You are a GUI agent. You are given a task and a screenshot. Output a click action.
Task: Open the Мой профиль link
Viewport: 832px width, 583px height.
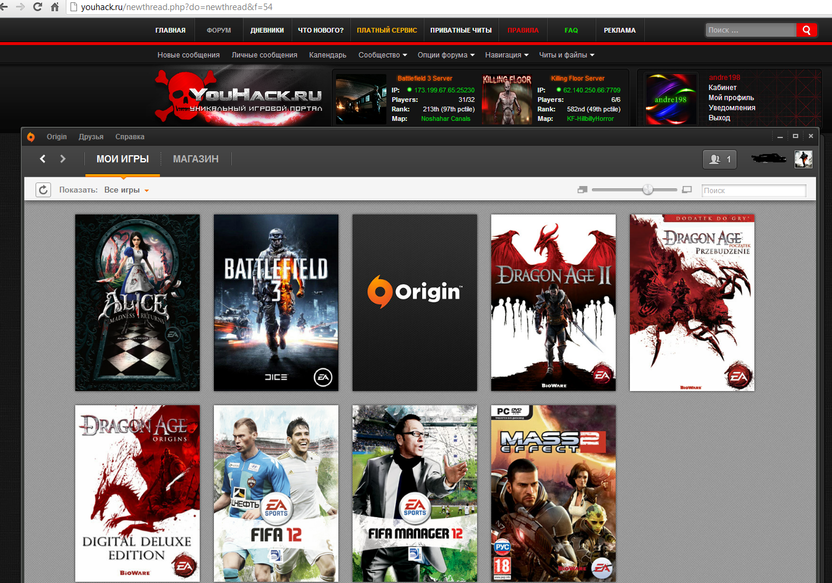tap(731, 98)
